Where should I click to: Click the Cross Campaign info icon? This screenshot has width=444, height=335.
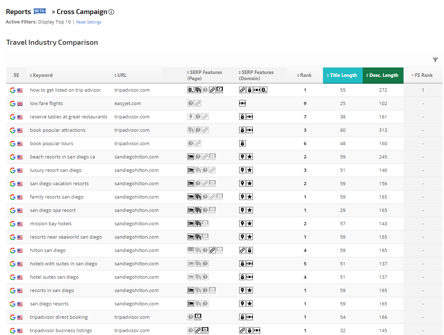point(111,12)
